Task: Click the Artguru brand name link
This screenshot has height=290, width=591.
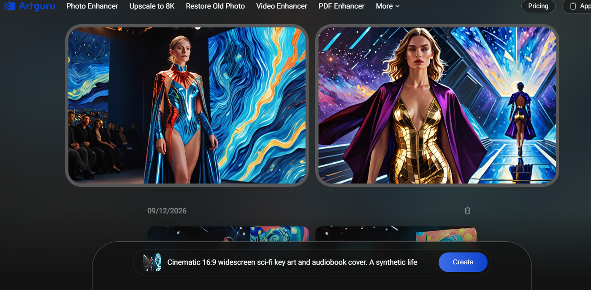Action: (37, 6)
